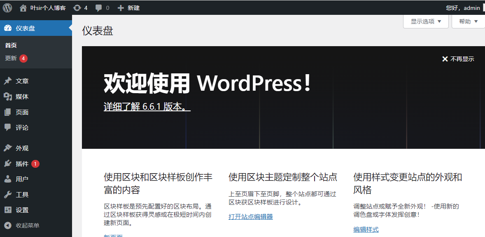This screenshot has height=237, width=485.
Task: Click the 不再显示 dismiss text
Action: tap(462, 59)
